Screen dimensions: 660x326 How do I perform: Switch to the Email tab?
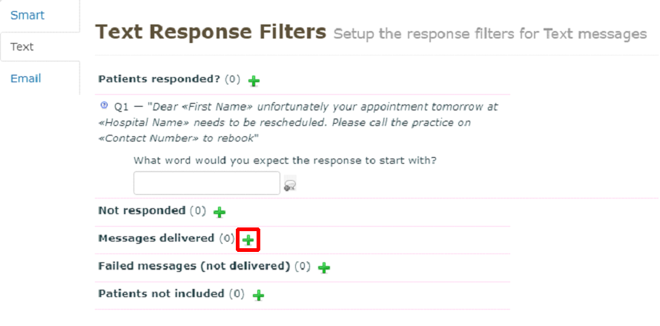pyautogui.click(x=26, y=79)
